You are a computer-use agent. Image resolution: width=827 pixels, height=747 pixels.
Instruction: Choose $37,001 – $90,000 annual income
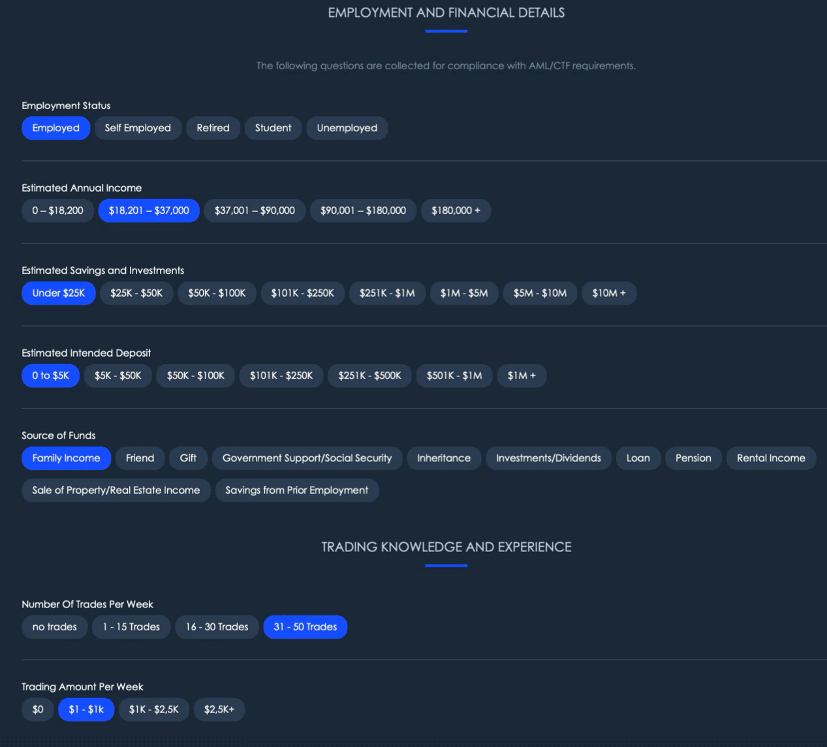coord(255,211)
